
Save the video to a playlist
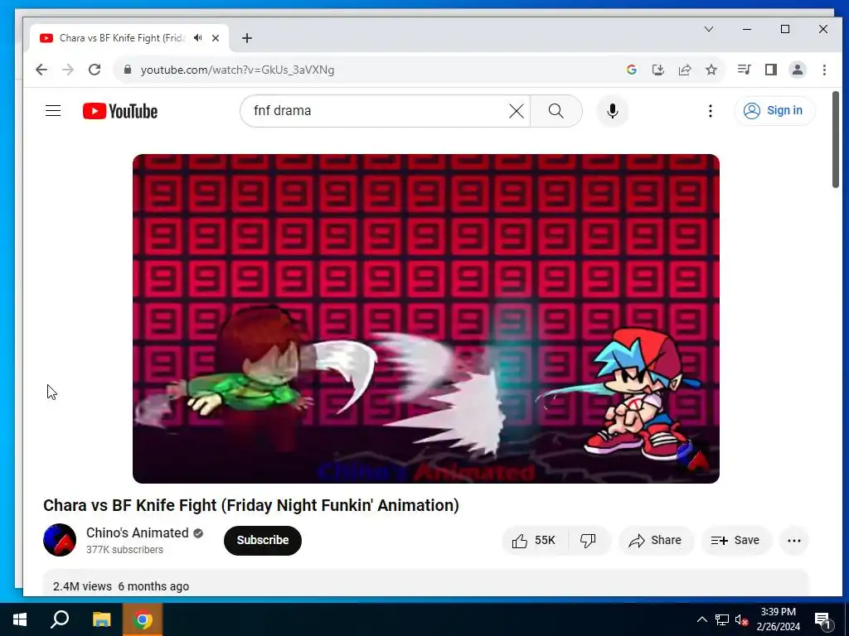[735, 540]
